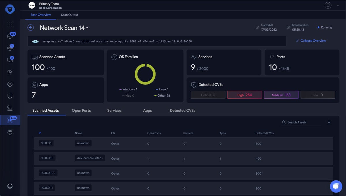This screenshot has width=346, height=196.
Task: Select the Scanned Assets tab
Action: pyautogui.click(x=46, y=111)
